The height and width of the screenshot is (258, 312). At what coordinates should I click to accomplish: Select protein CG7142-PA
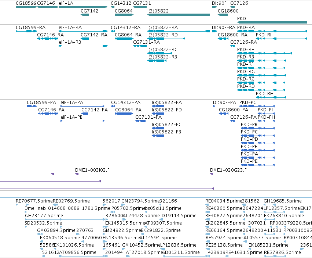click(95, 110)
